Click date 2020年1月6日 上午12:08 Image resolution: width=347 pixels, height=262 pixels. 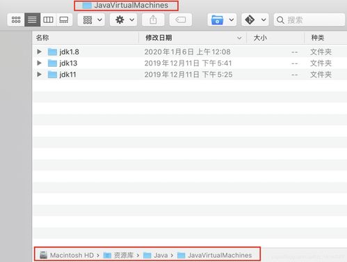tap(188, 52)
